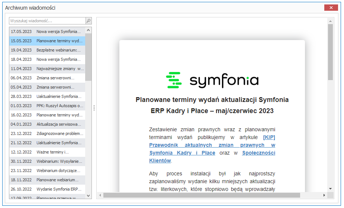Image resolution: width=344 pixels, height=208 pixels.
Task: Open message 23.12.2022 Zdiagnozowane problem...
Action: 47,133
